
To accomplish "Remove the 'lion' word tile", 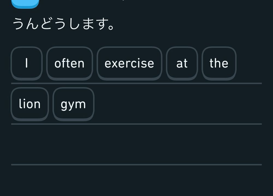I will (x=29, y=104).
